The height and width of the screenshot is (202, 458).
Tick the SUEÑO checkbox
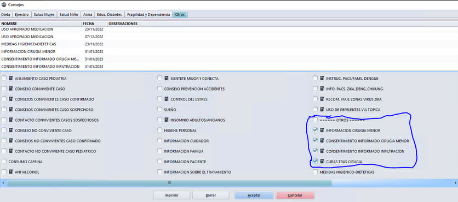(x=159, y=109)
